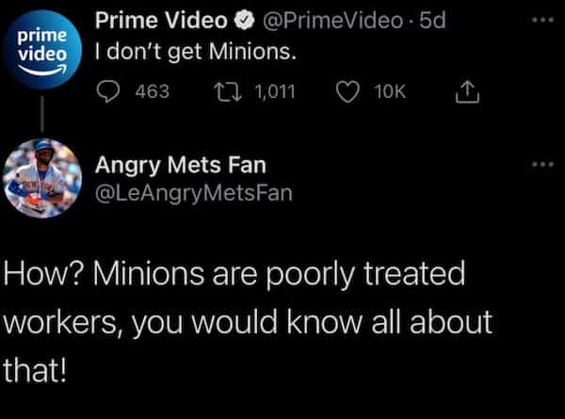This screenshot has height=419, width=565.
Task: Like the tweet with the heart icon
Action: [348, 91]
